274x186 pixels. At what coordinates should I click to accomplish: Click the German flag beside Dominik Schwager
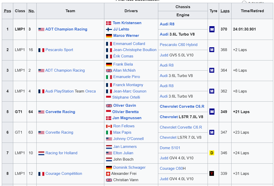[x=109, y=168]
